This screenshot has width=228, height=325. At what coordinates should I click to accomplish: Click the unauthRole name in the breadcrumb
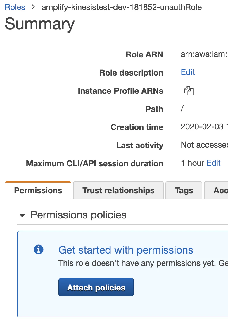click(x=122, y=7)
